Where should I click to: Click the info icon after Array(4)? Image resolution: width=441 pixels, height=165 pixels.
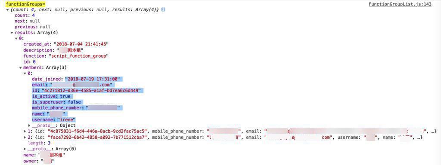[163, 9]
